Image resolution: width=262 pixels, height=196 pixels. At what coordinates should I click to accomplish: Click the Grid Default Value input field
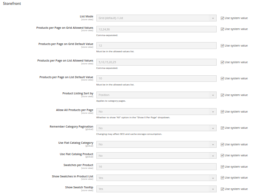[x=156, y=46]
